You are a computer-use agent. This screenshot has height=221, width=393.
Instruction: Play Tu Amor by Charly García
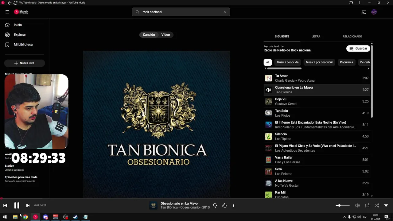[x=317, y=78]
